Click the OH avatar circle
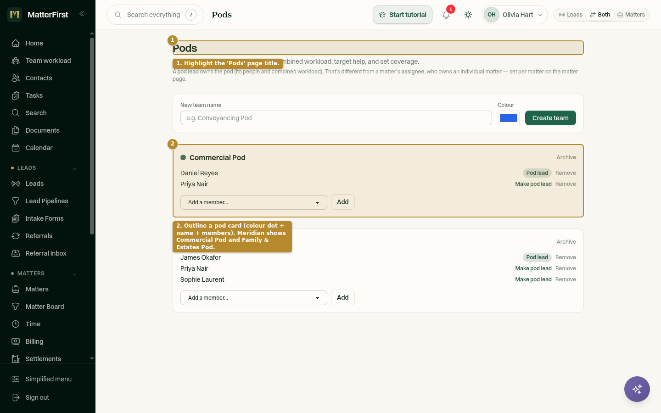The width and height of the screenshot is (661, 413). 492,15
